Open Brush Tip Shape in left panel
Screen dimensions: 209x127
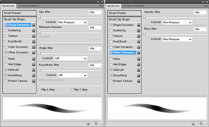pos(20,19)
